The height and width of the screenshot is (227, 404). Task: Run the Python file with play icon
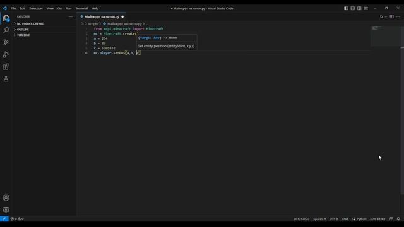[x=381, y=17]
